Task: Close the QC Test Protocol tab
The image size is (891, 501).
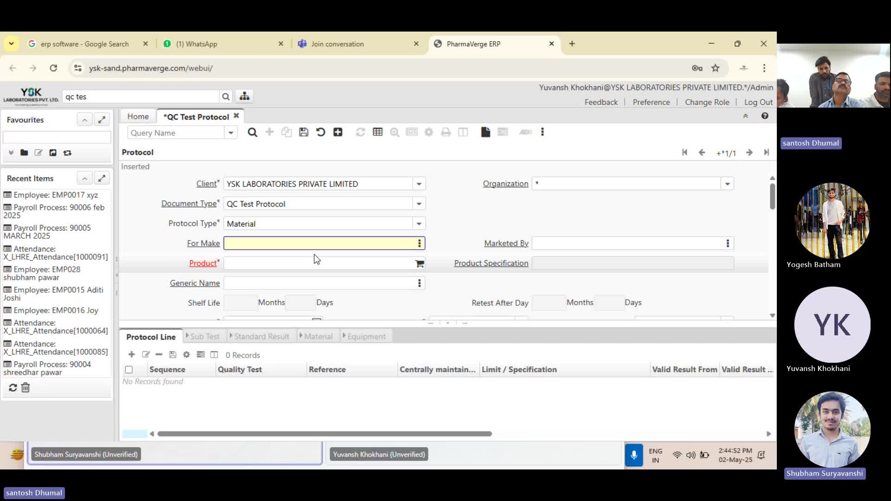Action: point(236,116)
